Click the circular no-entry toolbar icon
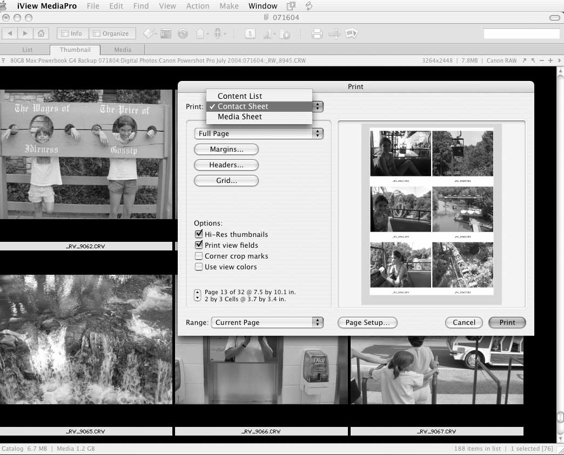564x455 pixels. [183, 34]
